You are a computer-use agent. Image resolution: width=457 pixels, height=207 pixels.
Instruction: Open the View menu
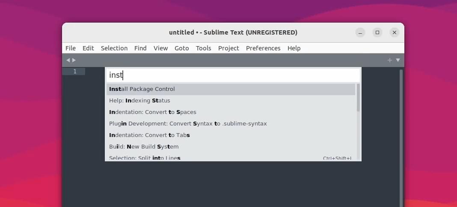[x=160, y=48]
